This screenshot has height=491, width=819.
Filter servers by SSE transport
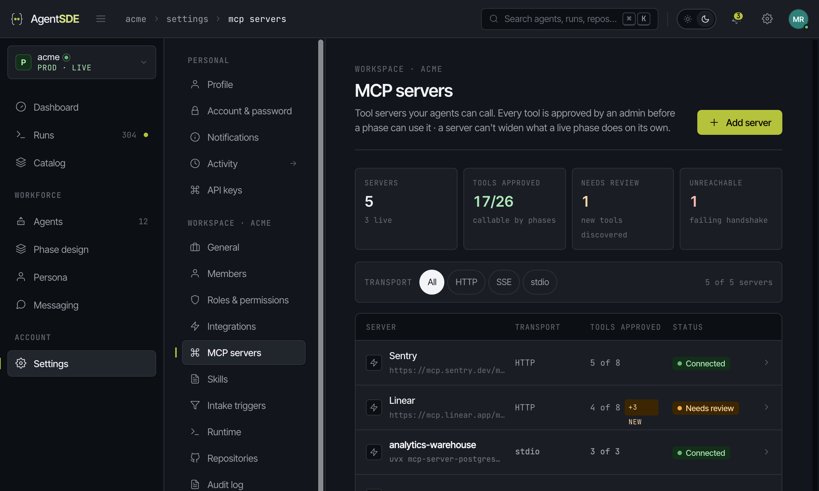pyautogui.click(x=504, y=282)
